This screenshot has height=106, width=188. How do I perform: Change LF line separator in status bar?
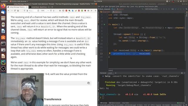point(149,105)
